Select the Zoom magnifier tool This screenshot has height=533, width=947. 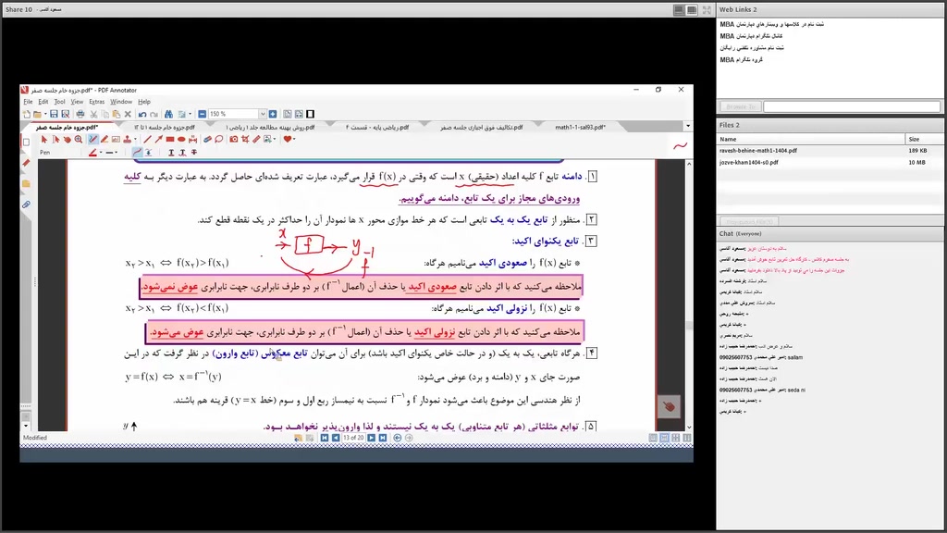(x=79, y=139)
